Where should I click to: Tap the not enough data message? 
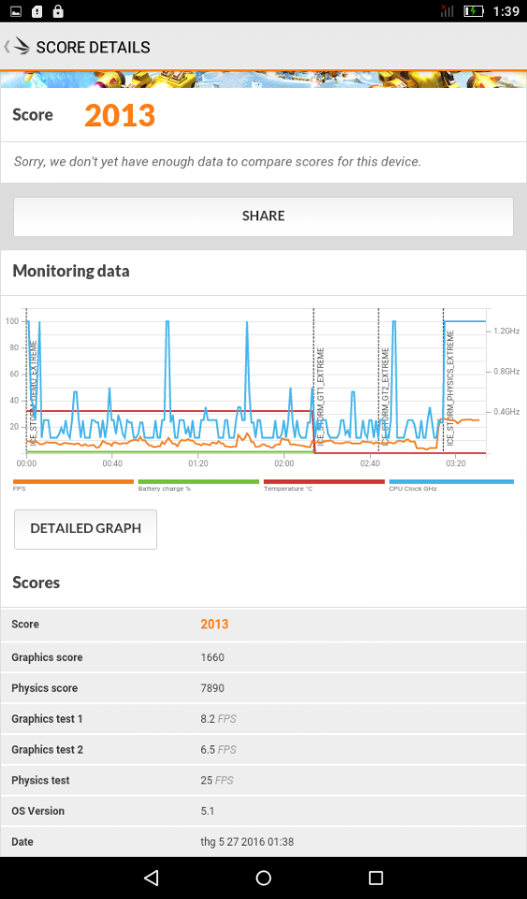pyautogui.click(x=217, y=162)
